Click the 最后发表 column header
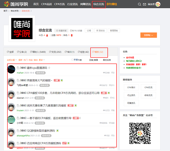The image size is (170, 151). click(107, 60)
